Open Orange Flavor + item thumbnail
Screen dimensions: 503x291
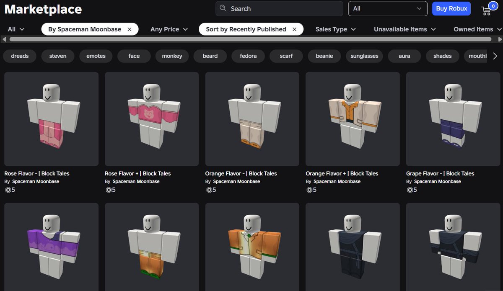(353, 119)
